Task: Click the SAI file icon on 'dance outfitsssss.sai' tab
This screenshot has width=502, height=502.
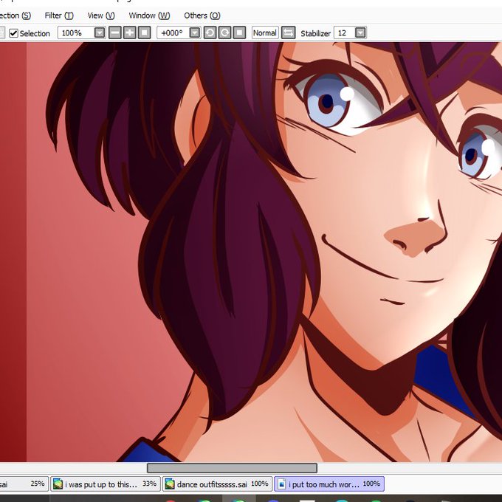Action: click(x=170, y=484)
